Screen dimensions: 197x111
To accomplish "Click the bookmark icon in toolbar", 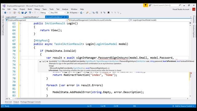I will 108,13.
